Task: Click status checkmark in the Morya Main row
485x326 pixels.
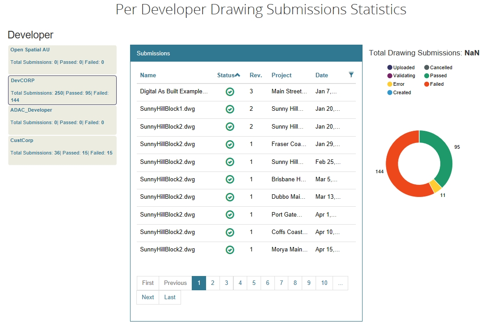Action: tap(230, 250)
